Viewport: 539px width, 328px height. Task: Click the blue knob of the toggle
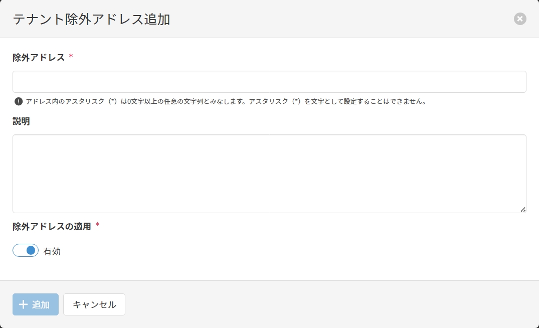(31, 250)
